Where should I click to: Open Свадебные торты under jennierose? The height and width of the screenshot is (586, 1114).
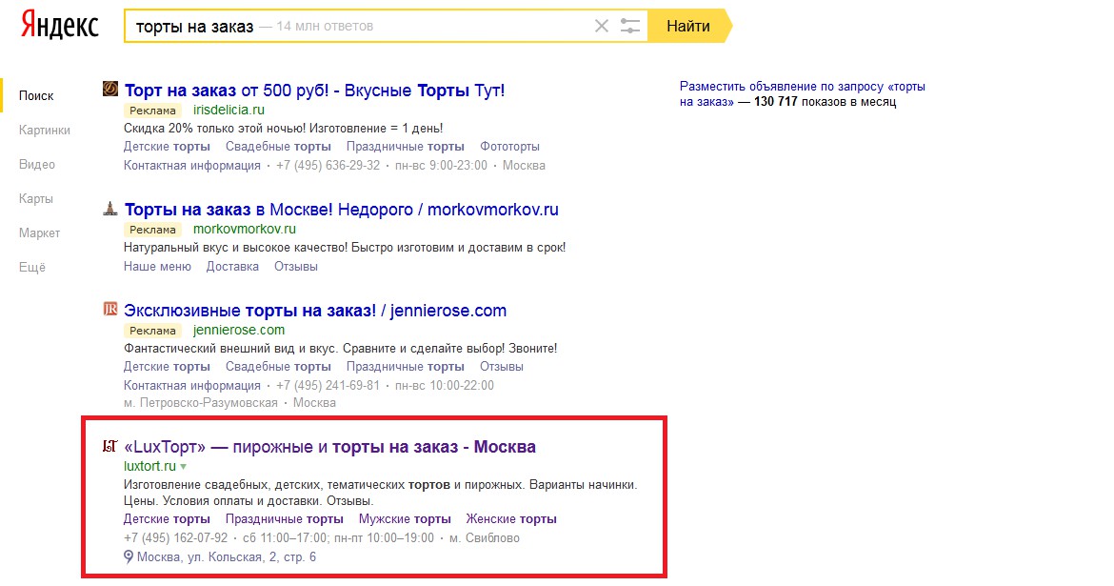(x=278, y=367)
